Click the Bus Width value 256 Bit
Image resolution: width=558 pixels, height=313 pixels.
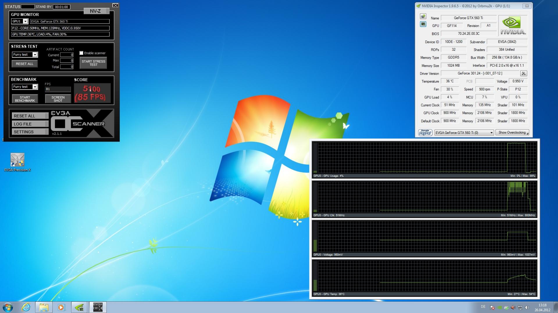point(507,57)
